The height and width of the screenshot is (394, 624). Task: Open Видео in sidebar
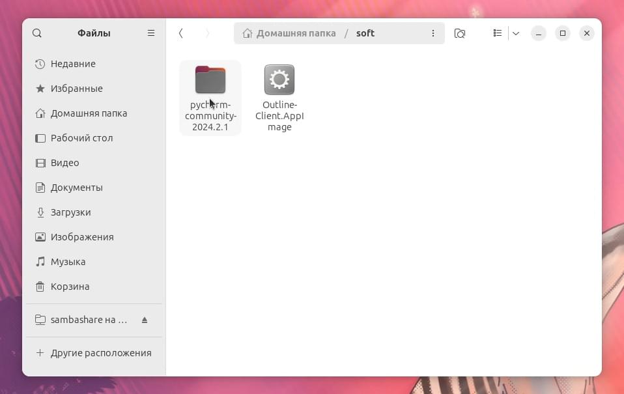click(x=94, y=163)
